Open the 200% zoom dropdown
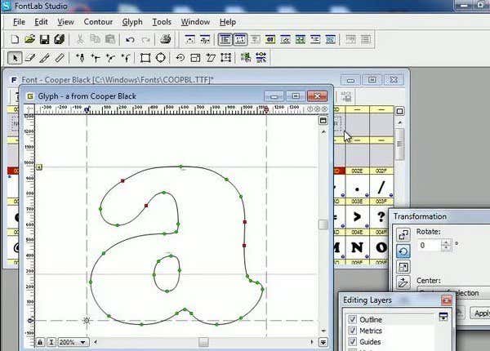 83,343
